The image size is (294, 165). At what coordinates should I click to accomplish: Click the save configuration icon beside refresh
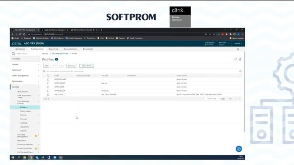point(240,59)
